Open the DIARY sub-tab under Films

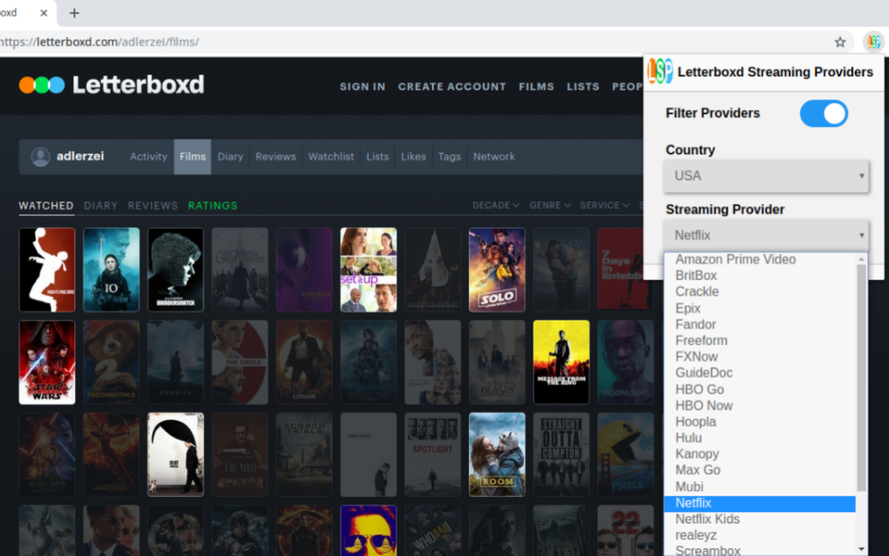101,206
